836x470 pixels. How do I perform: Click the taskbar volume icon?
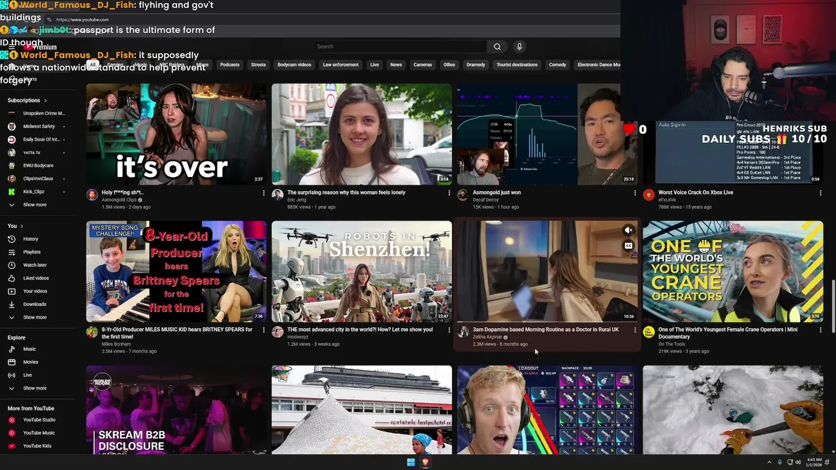(798, 462)
